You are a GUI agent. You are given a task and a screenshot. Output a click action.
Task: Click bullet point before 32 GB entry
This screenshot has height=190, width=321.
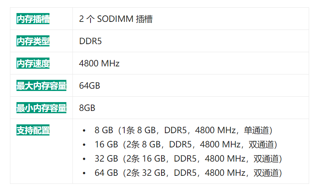tap(84, 159)
